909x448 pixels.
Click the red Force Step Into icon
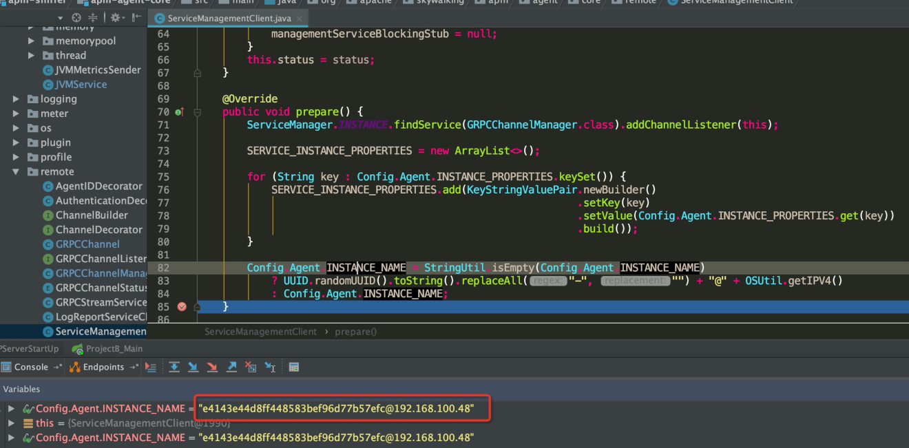click(x=213, y=367)
